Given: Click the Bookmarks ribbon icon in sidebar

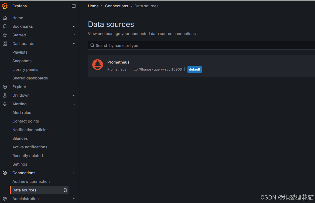Looking at the screenshot, I should 5,26.
